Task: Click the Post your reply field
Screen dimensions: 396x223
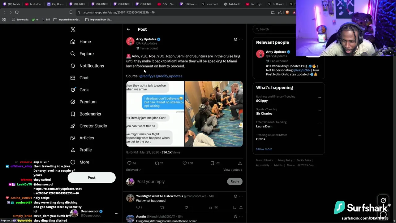Action: pyautogui.click(x=181, y=181)
